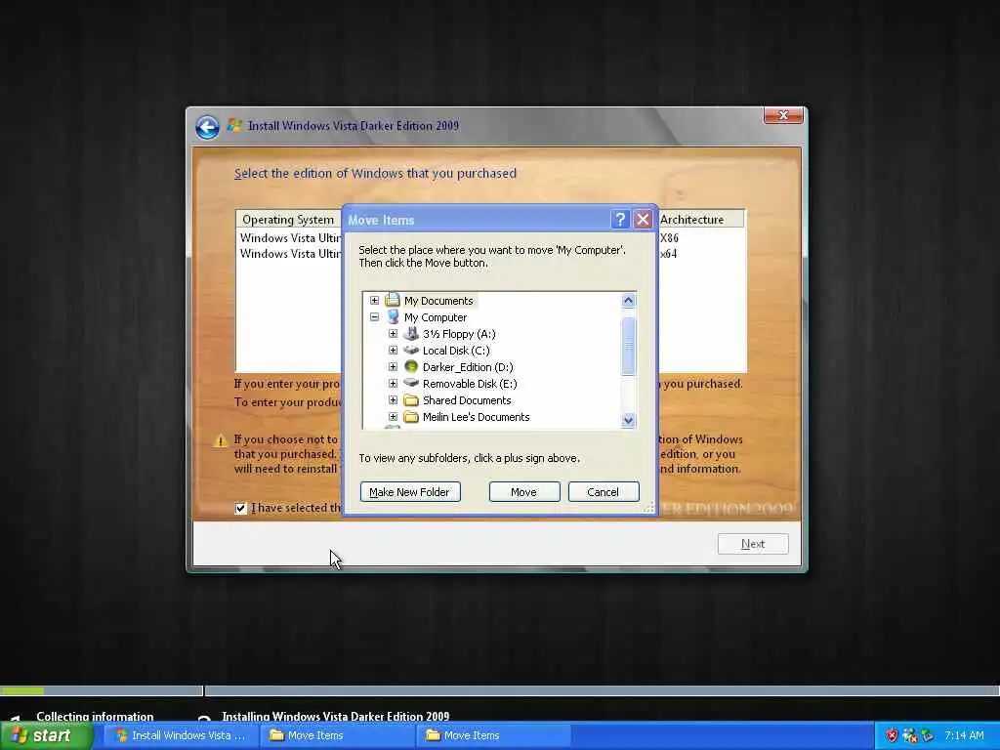Click the yellow warning icon in installer
This screenshot has height=750, width=1000.
pyautogui.click(x=220, y=440)
